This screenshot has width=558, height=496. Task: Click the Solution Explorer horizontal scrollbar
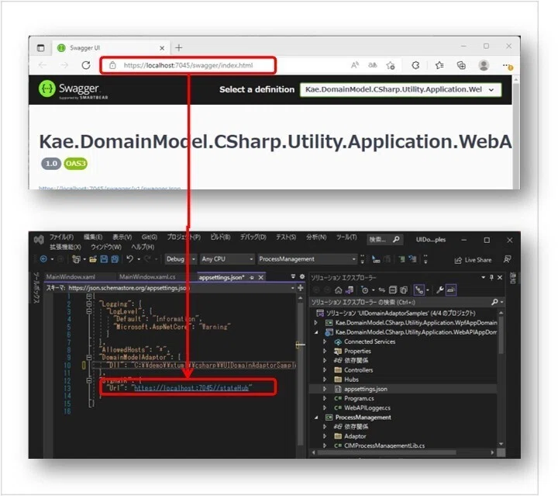click(x=387, y=453)
